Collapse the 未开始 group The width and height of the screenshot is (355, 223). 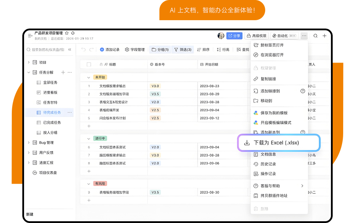pos(88,77)
